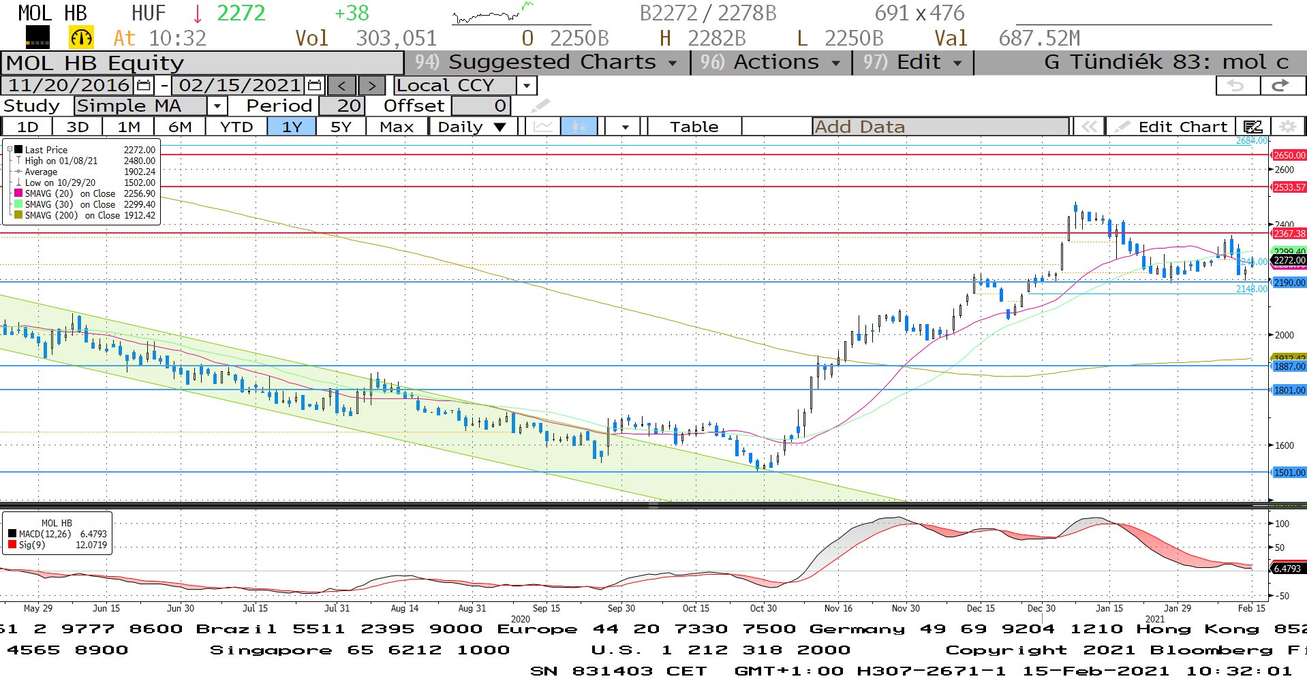Click the 2650.00 price level label
This screenshot has width=1307, height=698.
[1289, 155]
